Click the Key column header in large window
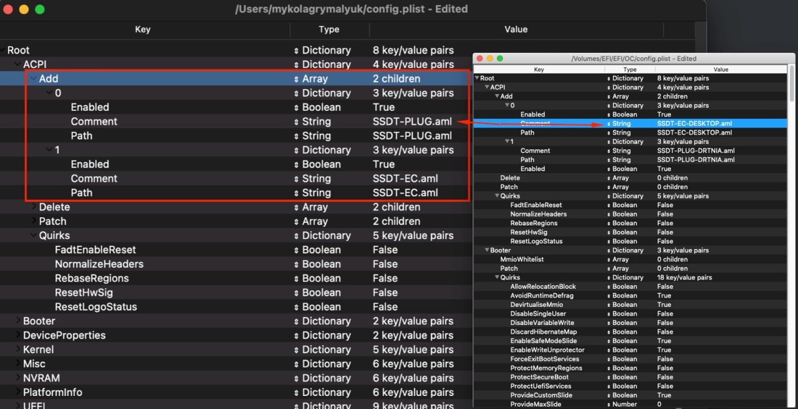 pyautogui.click(x=143, y=29)
